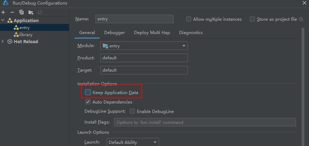The width and height of the screenshot is (309, 146).
Task: Enable the Keep Application Data checkbox
Action: (88, 93)
